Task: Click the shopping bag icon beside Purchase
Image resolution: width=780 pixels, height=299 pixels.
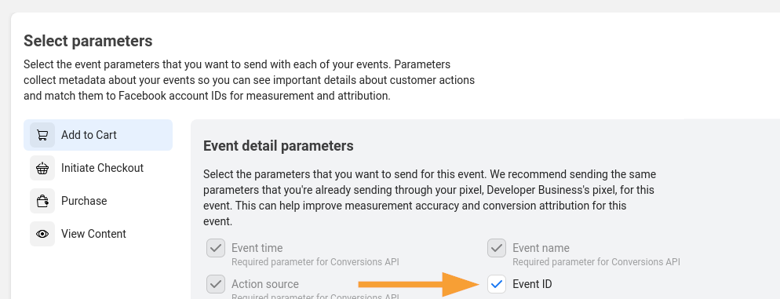Action: pyautogui.click(x=42, y=201)
